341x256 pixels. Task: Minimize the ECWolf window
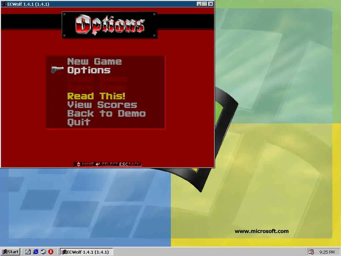199,4
